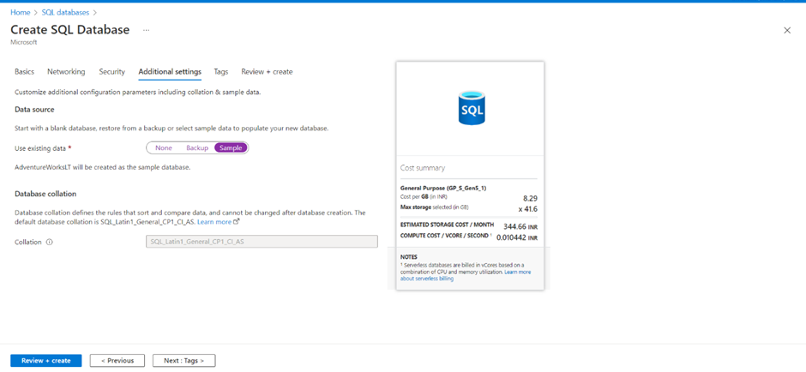Click the Cost summary heading
Image resolution: width=806 pixels, height=372 pixels.
click(x=423, y=168)
